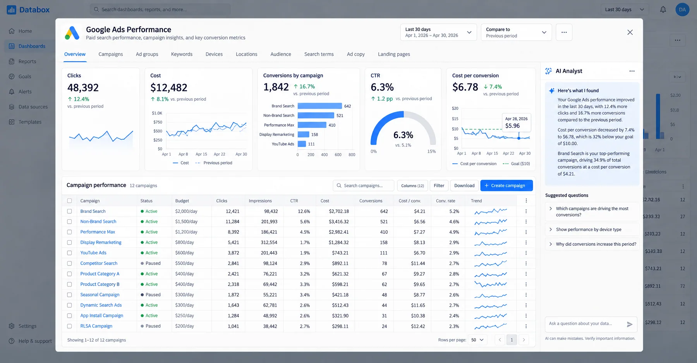The height and width of the screenshot is (363, 697).
Task: Open the DA user avatar menu
Action: click(x=682, y=10)
